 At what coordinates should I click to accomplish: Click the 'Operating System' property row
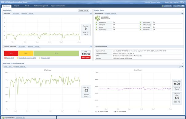(139, 54)
